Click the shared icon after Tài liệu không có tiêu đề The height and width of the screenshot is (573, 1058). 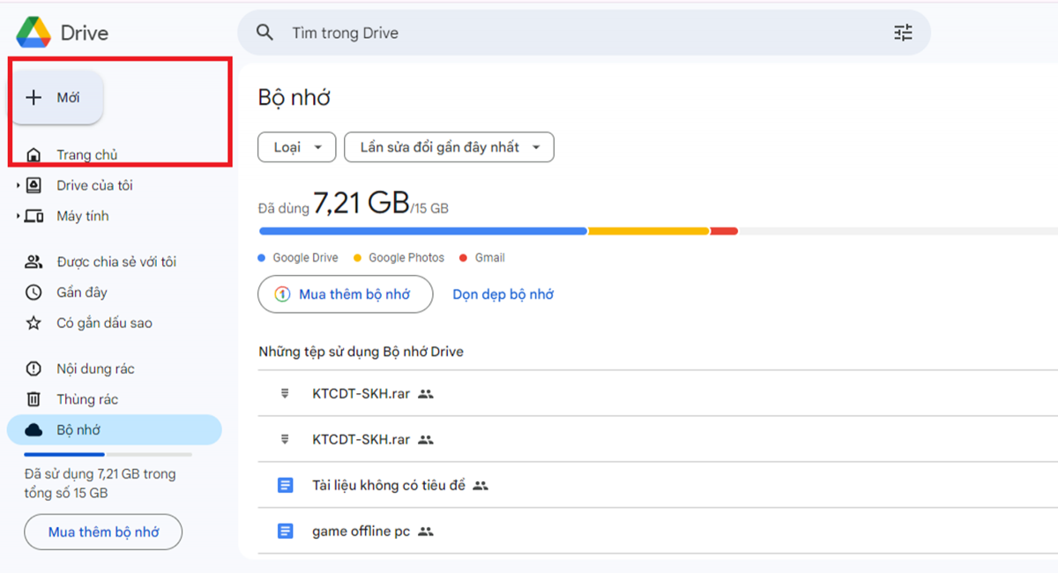point(481,485)
